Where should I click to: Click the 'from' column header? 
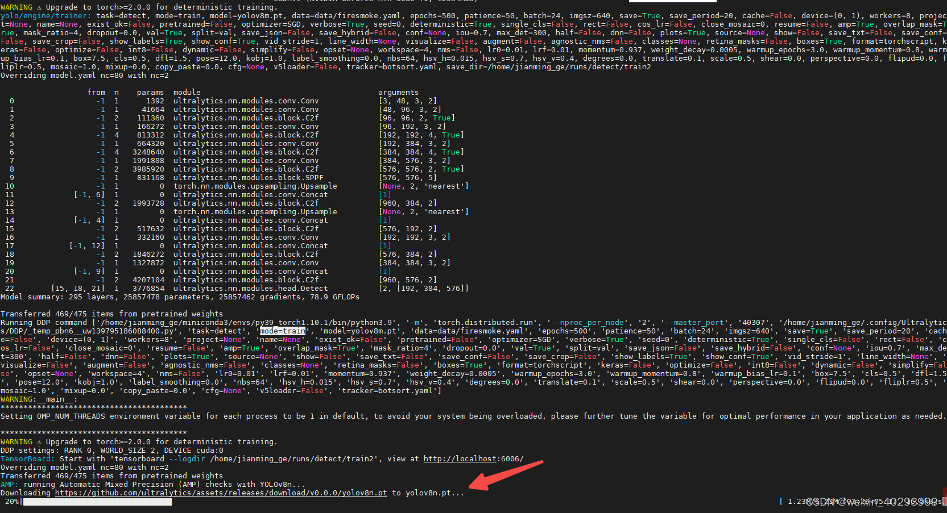96,93
